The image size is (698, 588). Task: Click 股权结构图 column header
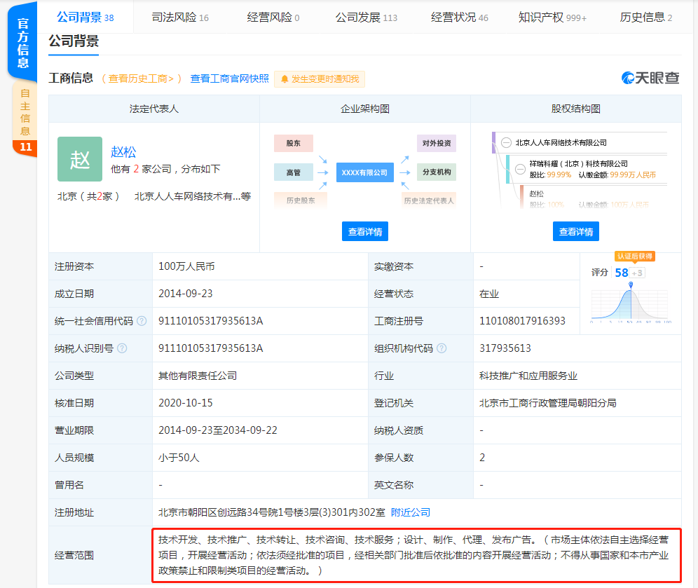click(575, 109)
